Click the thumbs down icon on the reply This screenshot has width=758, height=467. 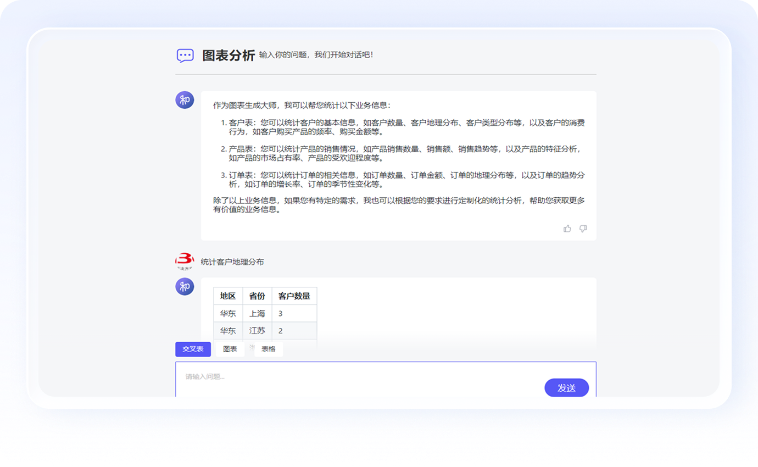(583, 229)
